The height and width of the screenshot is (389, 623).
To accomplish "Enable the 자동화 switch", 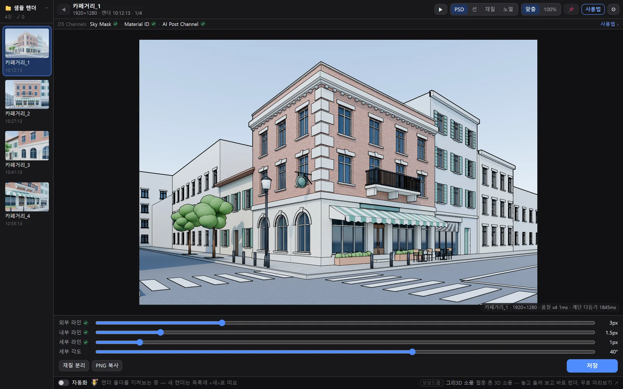I will point(63,382).
